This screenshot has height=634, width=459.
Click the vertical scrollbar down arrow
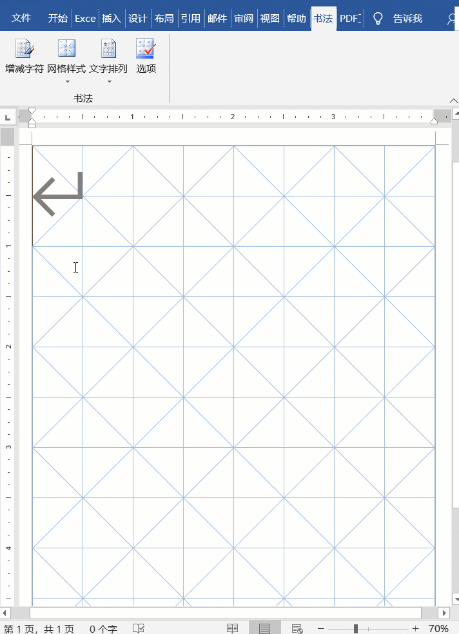[455, 599]
